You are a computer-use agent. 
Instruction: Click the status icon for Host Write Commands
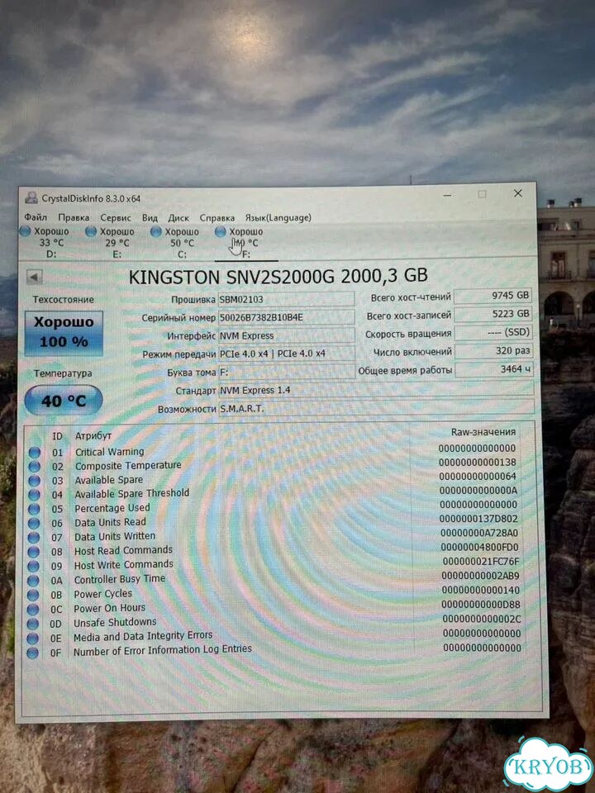[33, 567]
